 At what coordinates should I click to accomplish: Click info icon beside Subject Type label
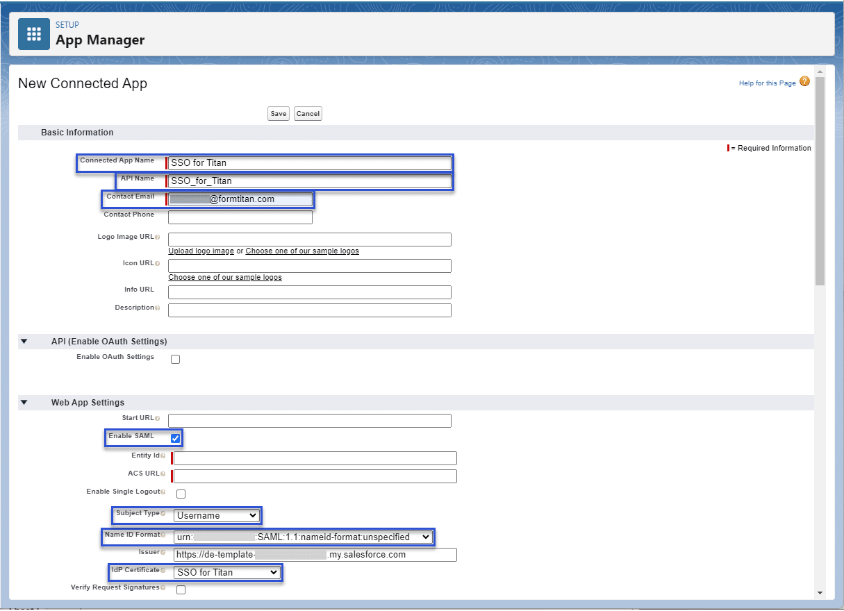click(x=163, y=514)
